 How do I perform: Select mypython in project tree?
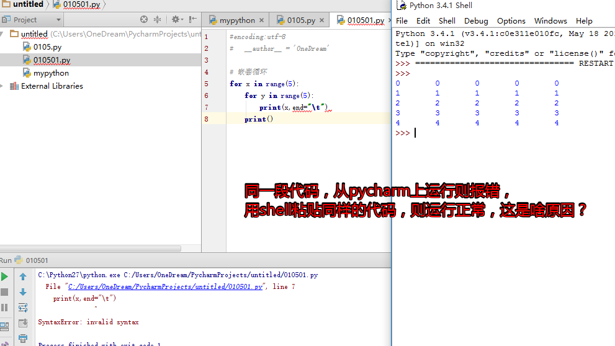coord(51,73)
